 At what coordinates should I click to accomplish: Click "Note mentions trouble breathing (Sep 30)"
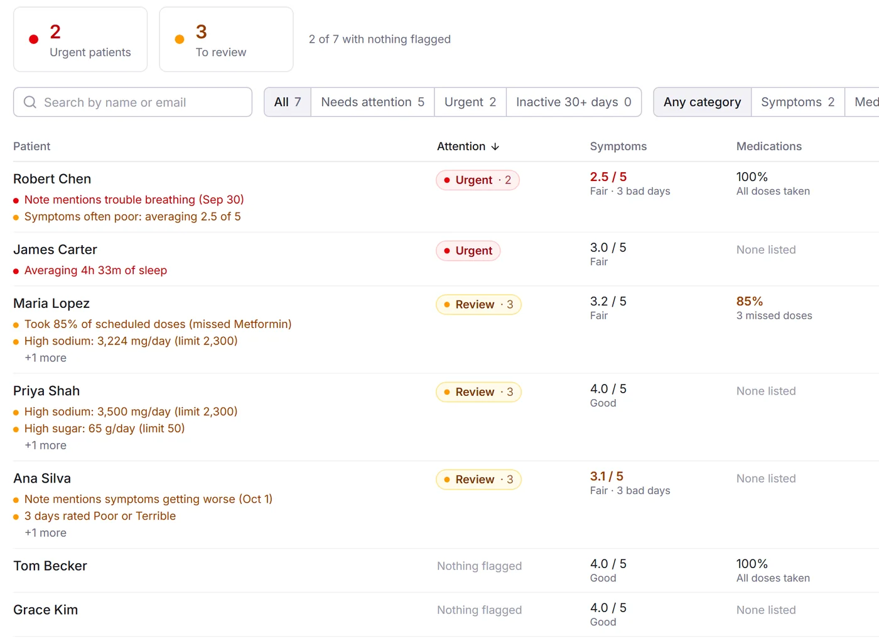tap(134, 199)
